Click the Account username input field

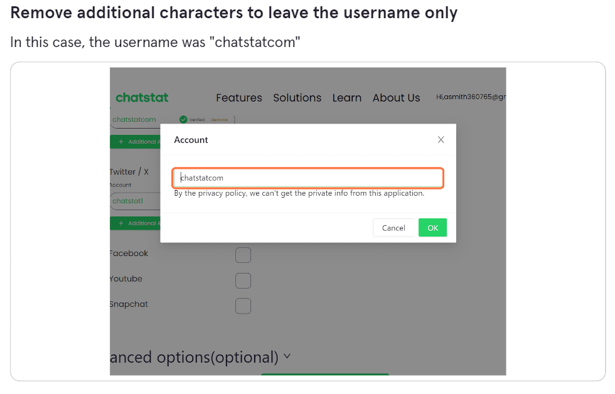(x=308, y=178)
